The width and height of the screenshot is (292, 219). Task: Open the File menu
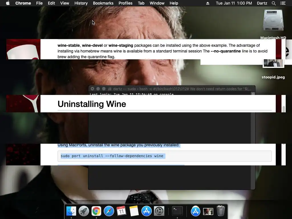39,3
